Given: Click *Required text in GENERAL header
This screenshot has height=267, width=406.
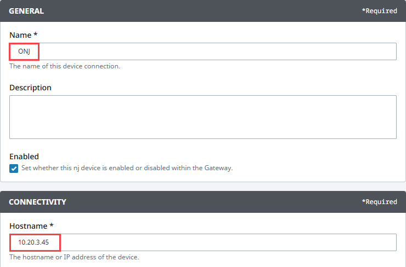Looking at the screenshot, I should pyautogui.click(x=379, y=11).
